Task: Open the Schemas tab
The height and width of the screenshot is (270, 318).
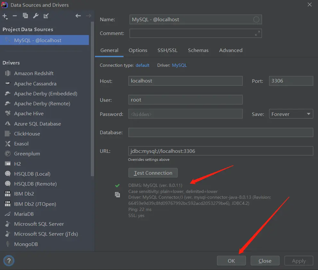Action: [198, 50]
